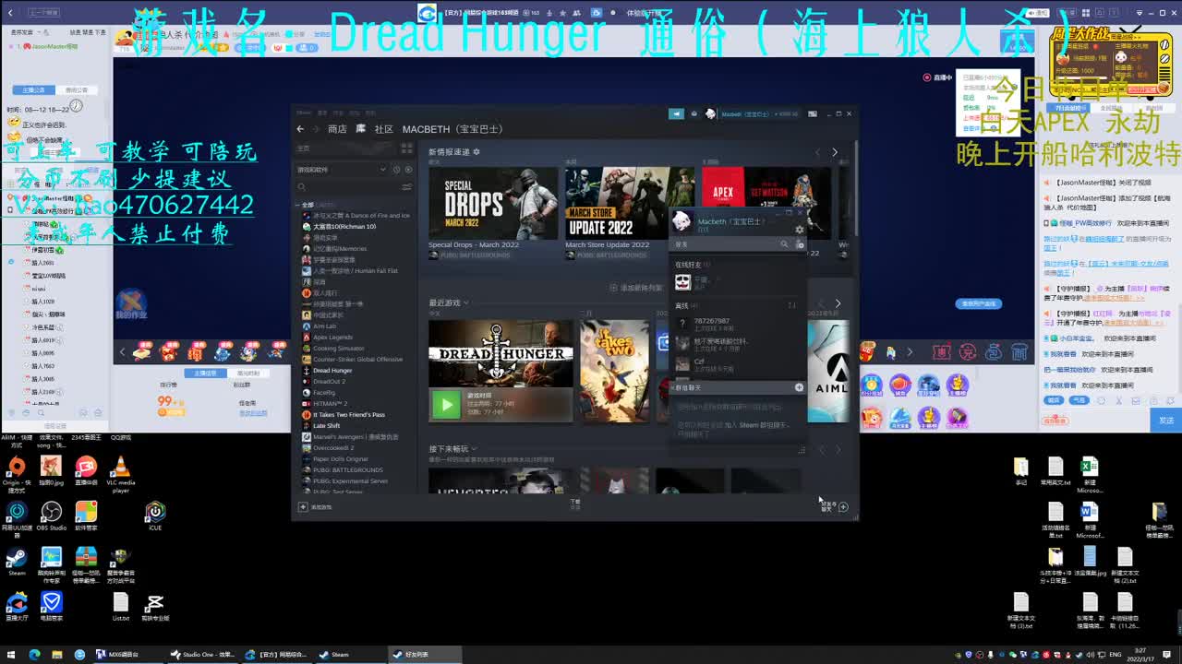
Task: Show next news items with right arrow
Action: (835, 153)
